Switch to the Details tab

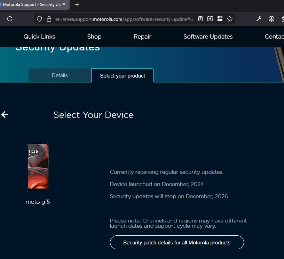60,75
